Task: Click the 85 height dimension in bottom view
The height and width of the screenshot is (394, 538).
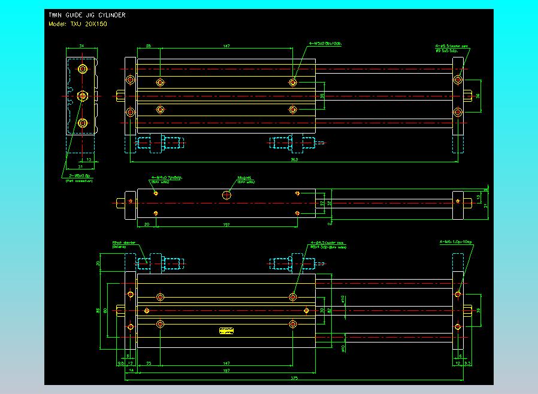Action: pyautogui.click(x=98, y=310)
